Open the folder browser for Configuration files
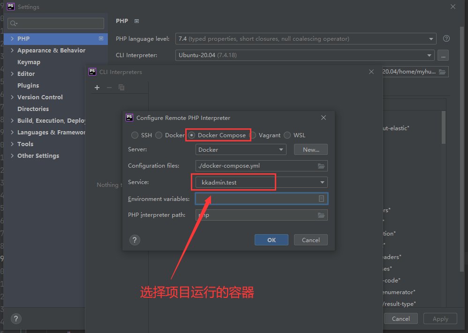Image resolution: width=468 pixels, height=333 pixels. 322,165
